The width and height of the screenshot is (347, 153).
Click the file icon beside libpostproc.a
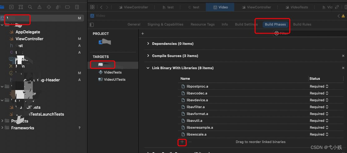(183, 86)
